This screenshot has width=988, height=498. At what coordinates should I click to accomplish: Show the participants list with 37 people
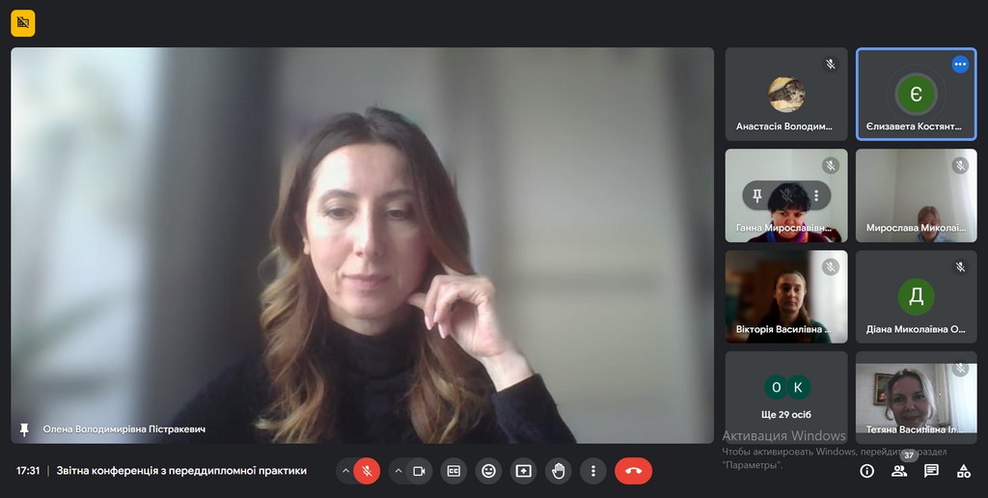899,471
